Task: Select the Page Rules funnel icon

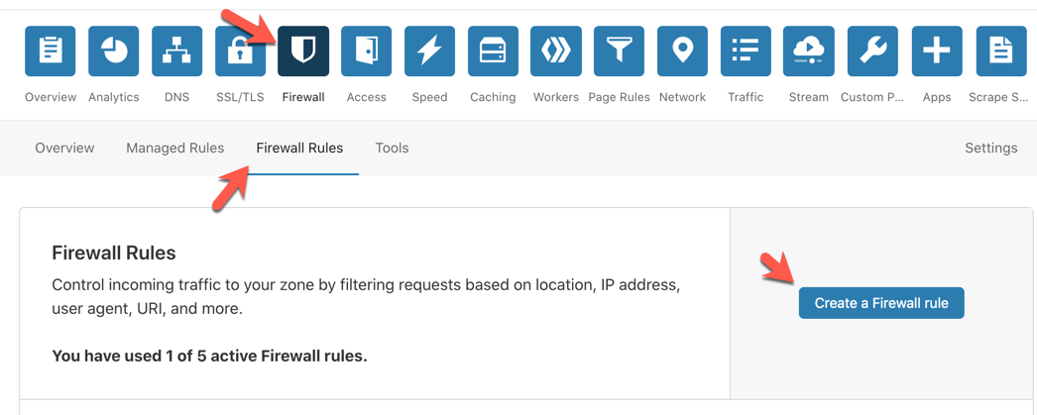Action: tap(619, 52)
